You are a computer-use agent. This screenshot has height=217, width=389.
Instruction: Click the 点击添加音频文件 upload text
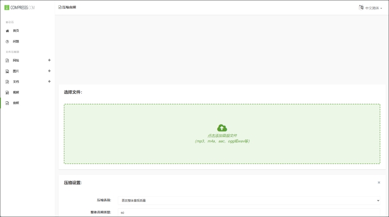pyautogui.click(x=222, y=135)
